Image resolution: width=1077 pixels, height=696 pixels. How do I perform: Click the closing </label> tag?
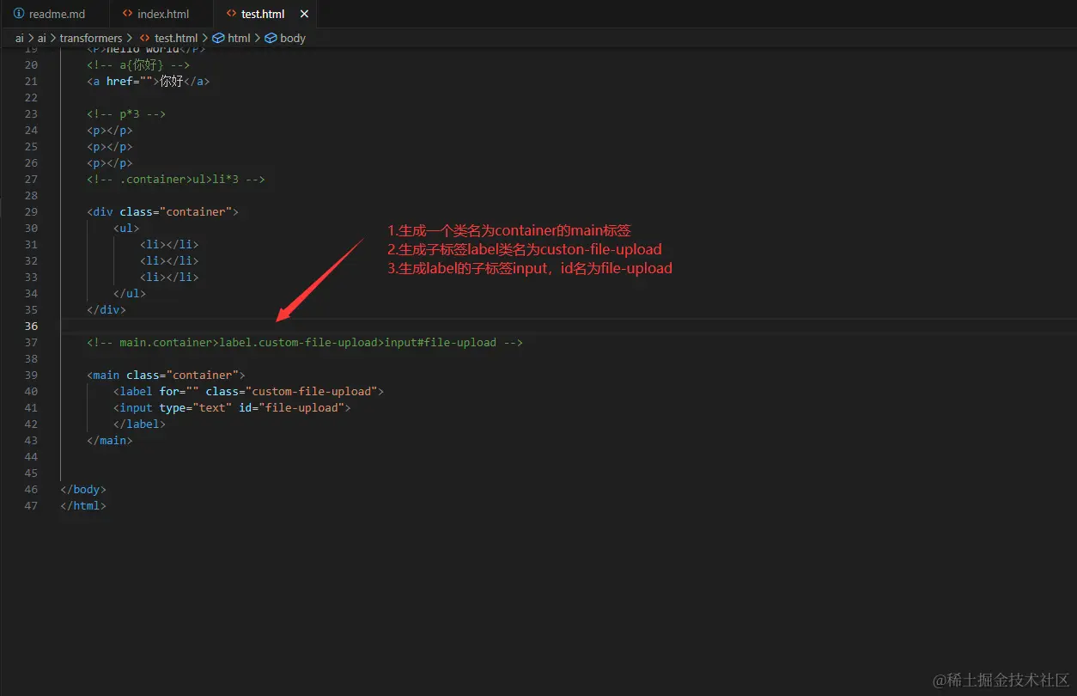pyautogui.click(x=139, y=424)
